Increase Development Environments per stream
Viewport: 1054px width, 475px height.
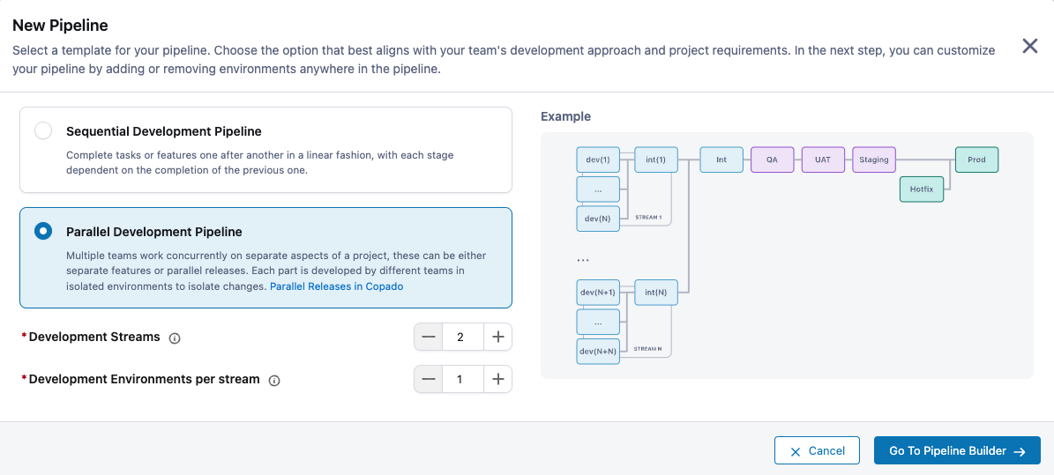pyautogui.click(x=497, y=379)
